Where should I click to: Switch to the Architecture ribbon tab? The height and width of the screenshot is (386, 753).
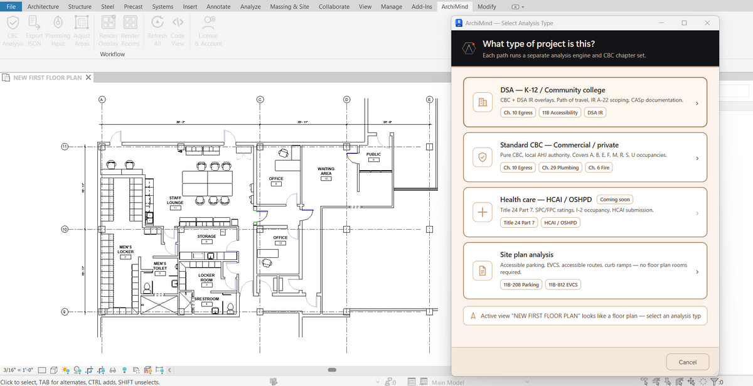tap(43, 6)
